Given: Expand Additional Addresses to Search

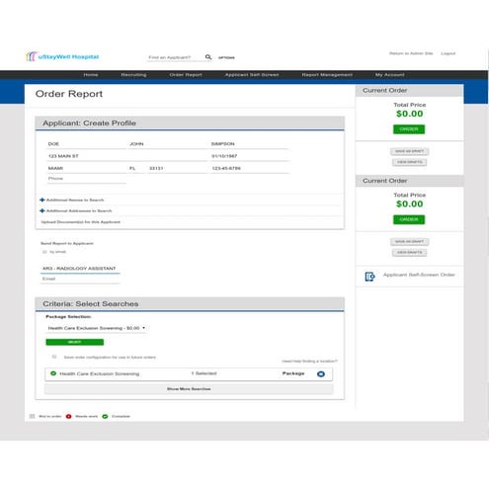Looking at the screenshot, I should pos(79,210).
